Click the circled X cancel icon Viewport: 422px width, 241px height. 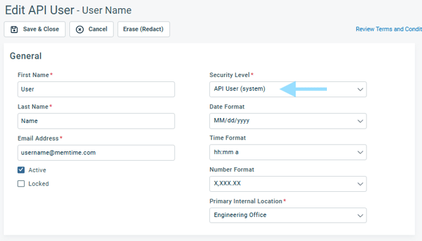tap(79, 30)
